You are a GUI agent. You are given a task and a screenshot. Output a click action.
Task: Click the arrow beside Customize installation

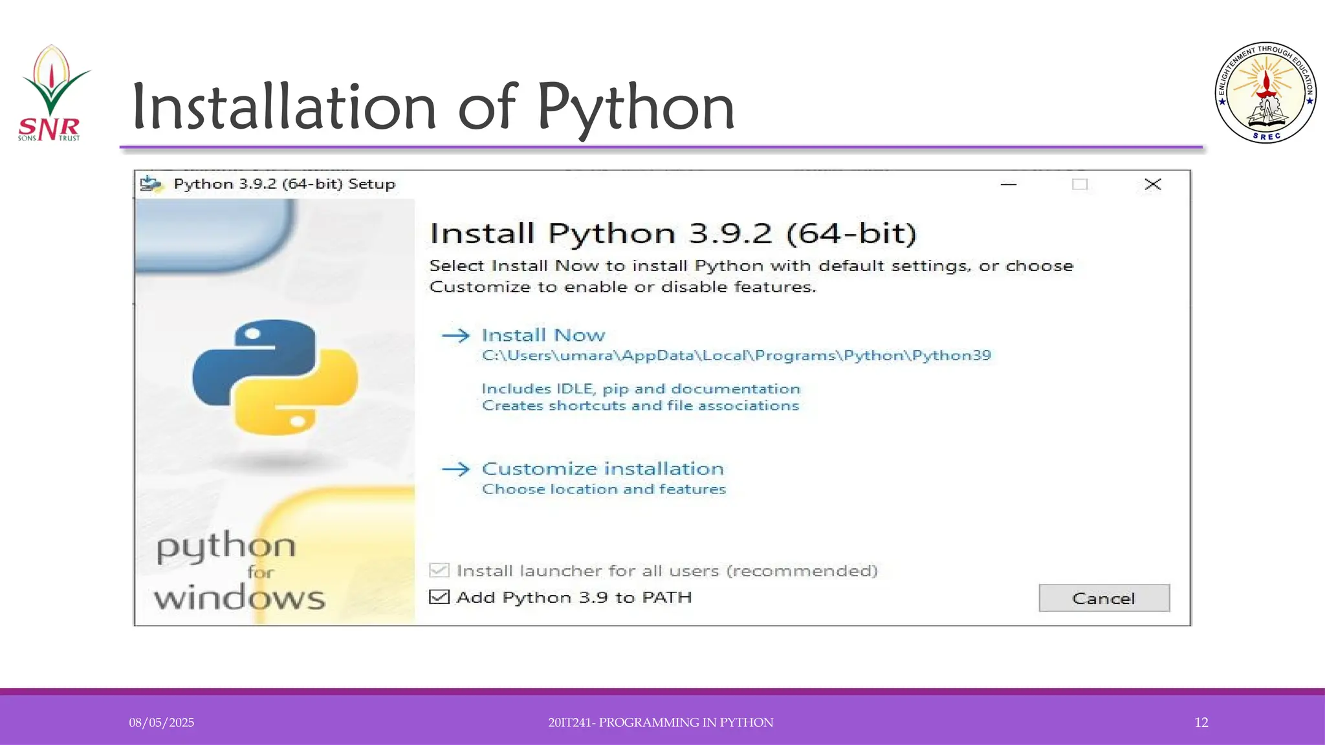click(455, 468)
